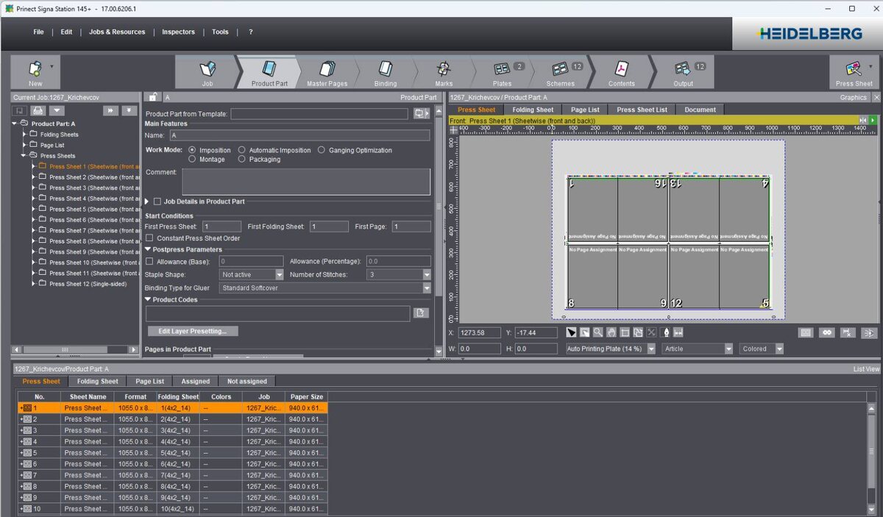Select Automatic Imposition work mode

pos(242,150)
